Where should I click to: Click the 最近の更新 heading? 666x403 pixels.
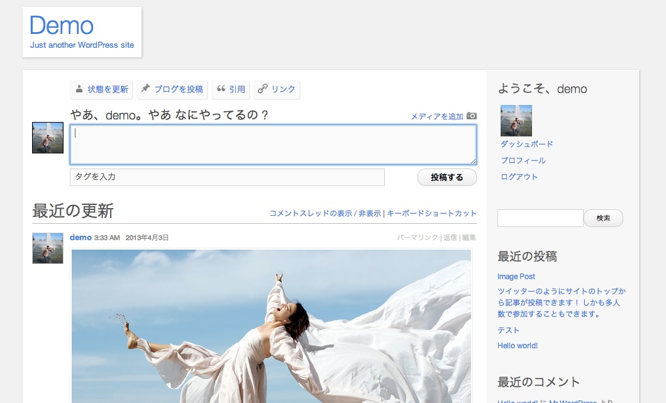73,211
